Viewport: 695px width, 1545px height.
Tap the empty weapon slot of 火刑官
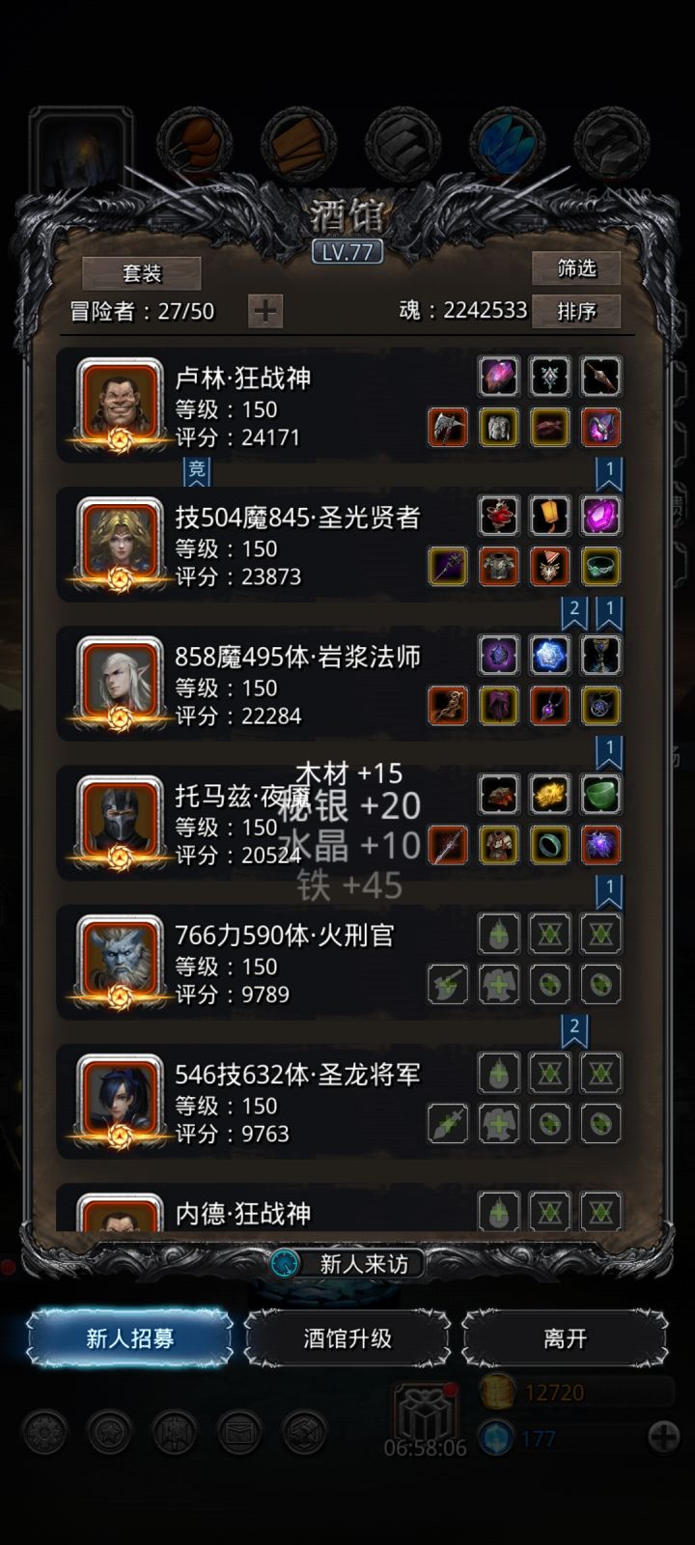coord(448,984)
